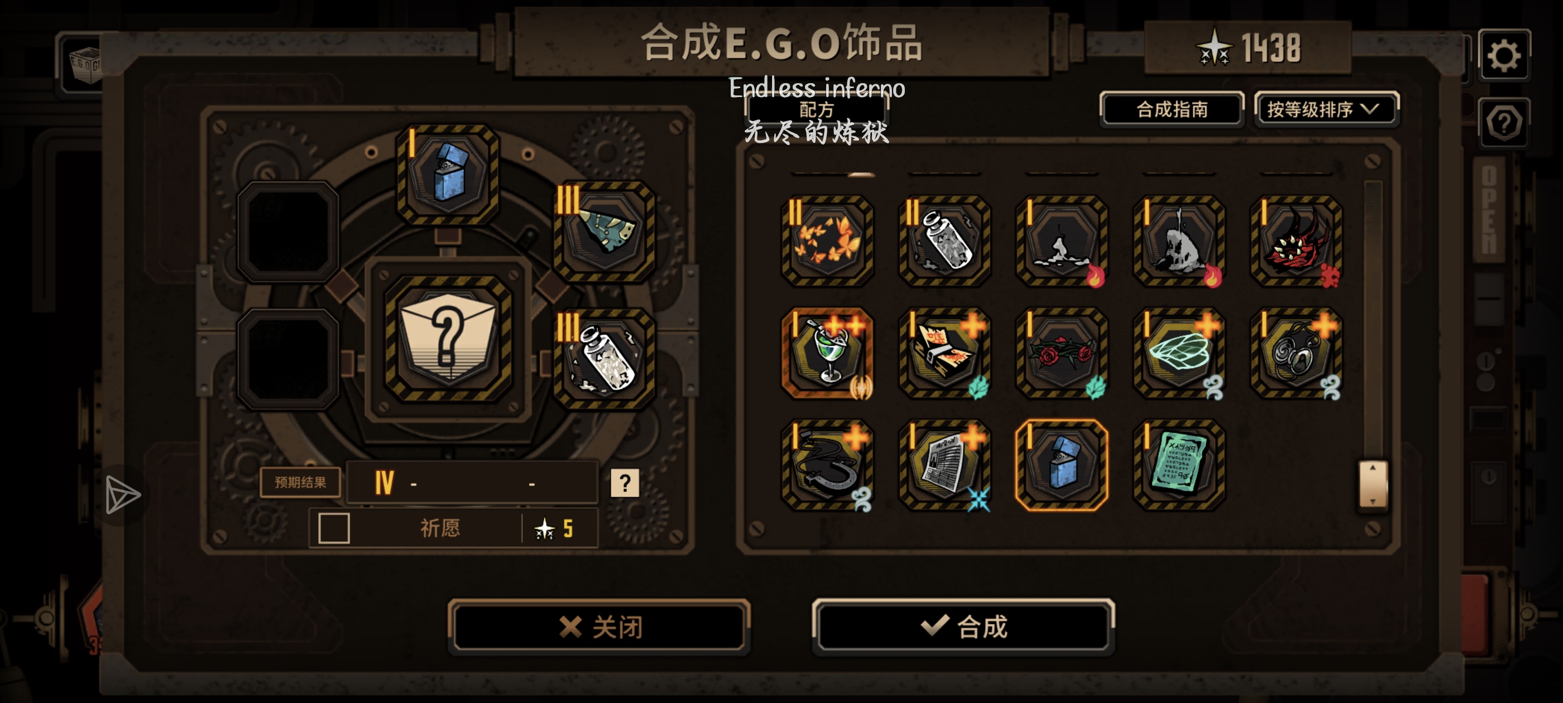Screen dimensions: 1563x703
Task: Remove the blue lighter from the top fusion slot
Action: pyautogui.click(x=448, y=174)
